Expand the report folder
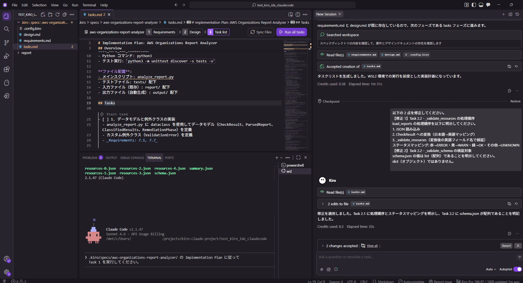The width and height of the screenshot is (523, 283). click(26, 53)
